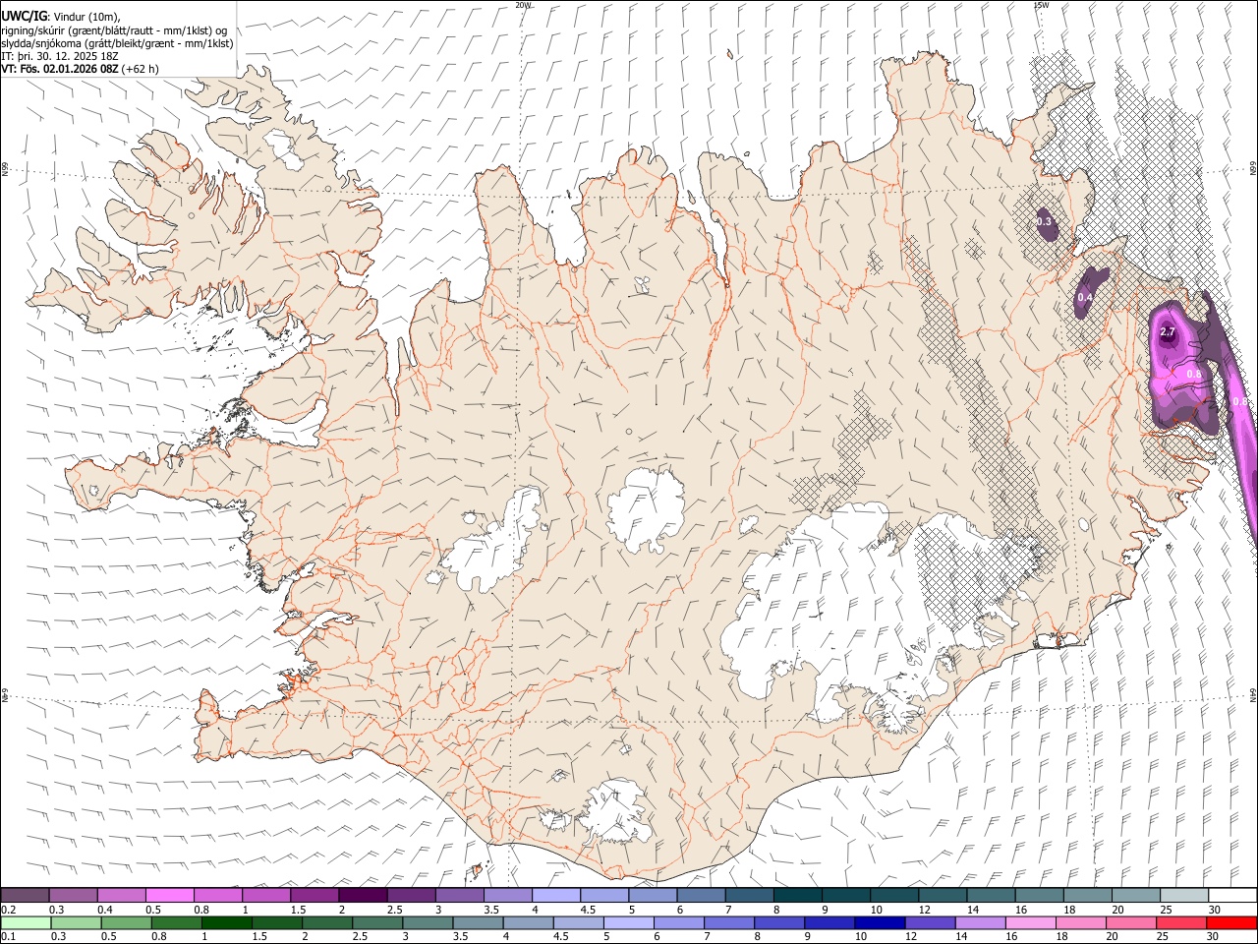Click the round white Hofsjökull glacier at the map centre
This screenshot has height=944, width=1258.
click(646, 508)
